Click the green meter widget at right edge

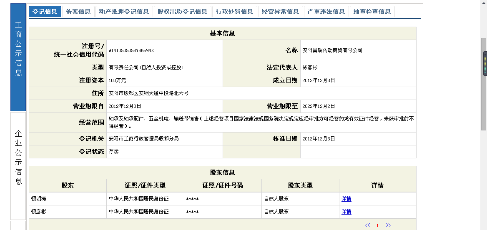tap(485, 64)
